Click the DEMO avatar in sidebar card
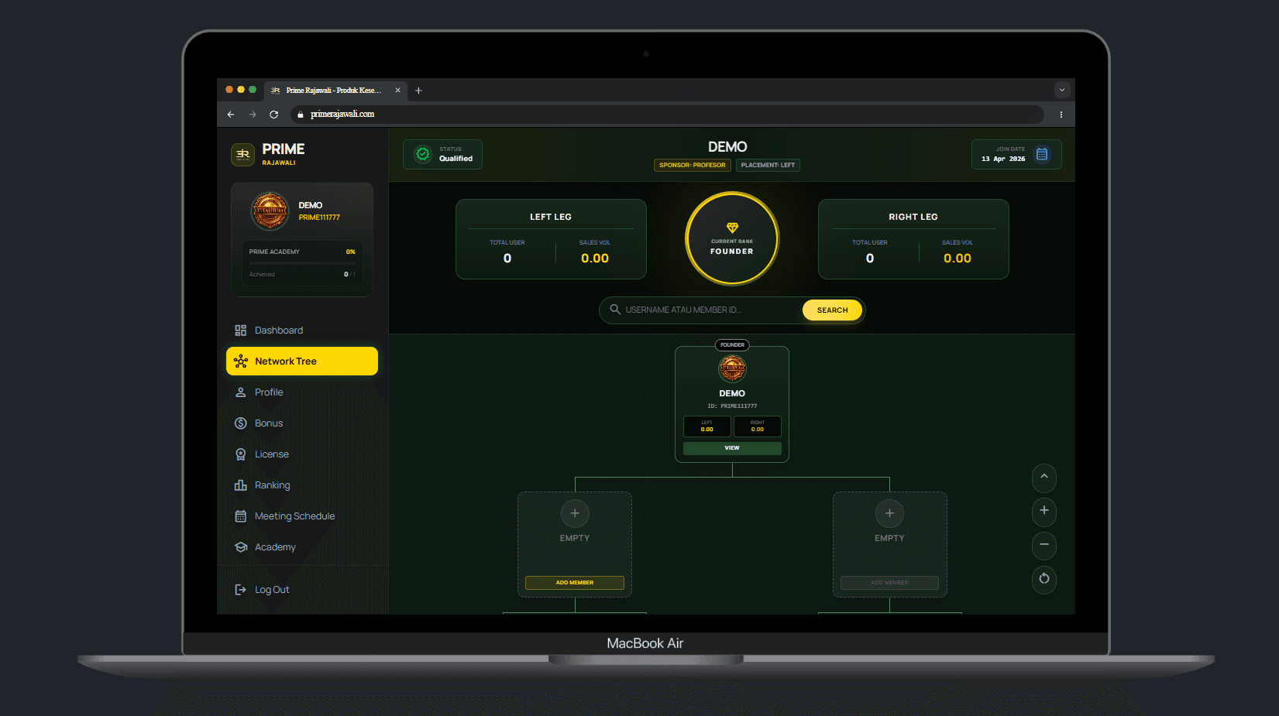Screen dimensions: 1279x716 point(270,211)
